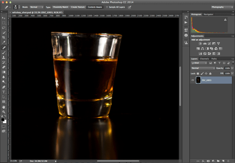Viewport: 235px width, 163px height.
Task: Select the Hand tool
Action: [x=4, y=107]
